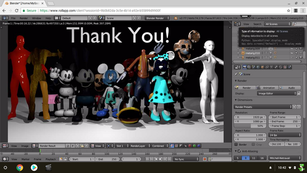Toggle the Anti-Aliasing checkbox
The height and width of the screenshot is (173, 307).
(x=239, y=151)
